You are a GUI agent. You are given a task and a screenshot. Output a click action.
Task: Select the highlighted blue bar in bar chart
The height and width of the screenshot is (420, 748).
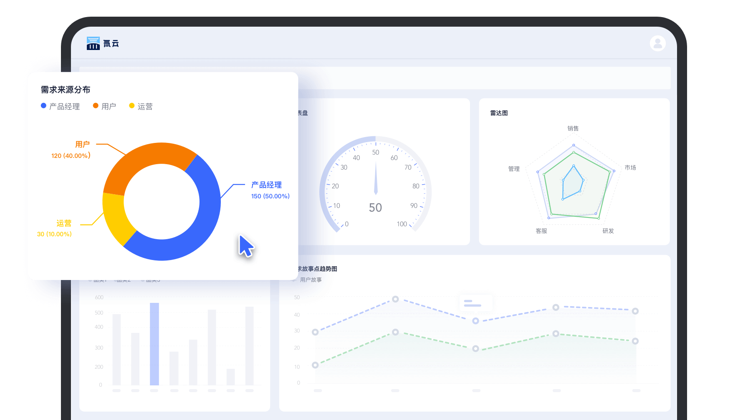click(x=154, y=344)
